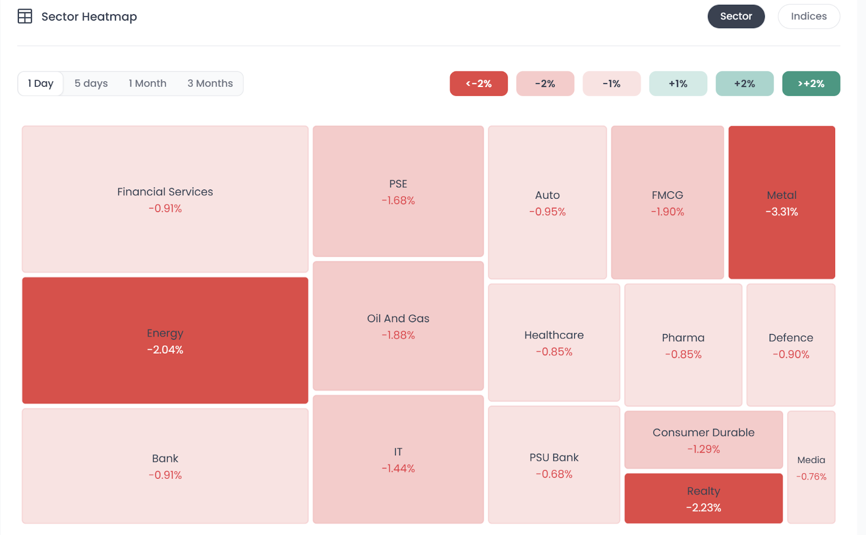Choose the 3 Months timeframe
The width and height of the screenshot is (866, 535).
click(x=210, y=83)
